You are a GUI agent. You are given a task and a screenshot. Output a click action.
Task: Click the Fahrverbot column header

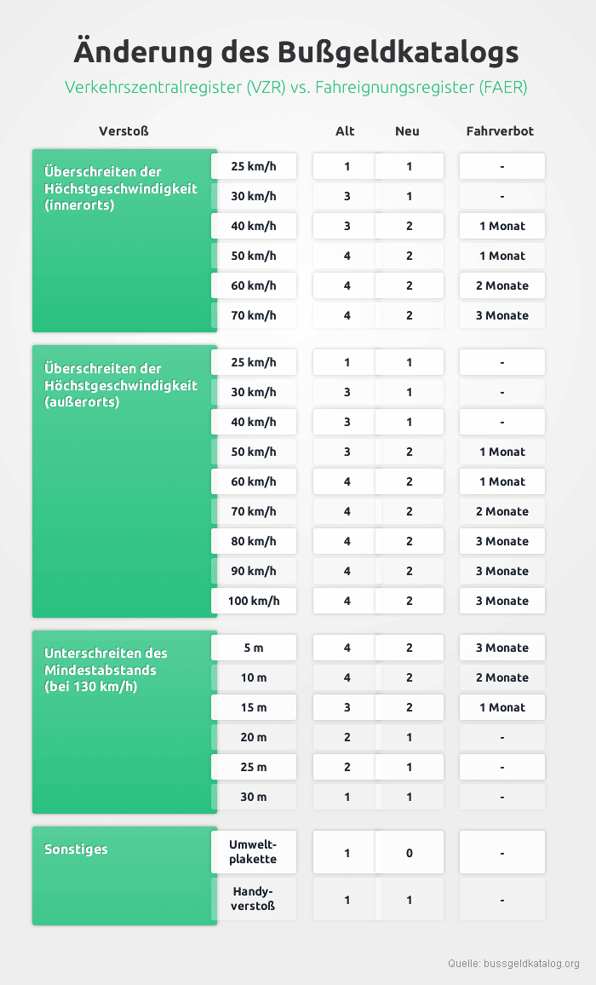(x=500, y=131)
